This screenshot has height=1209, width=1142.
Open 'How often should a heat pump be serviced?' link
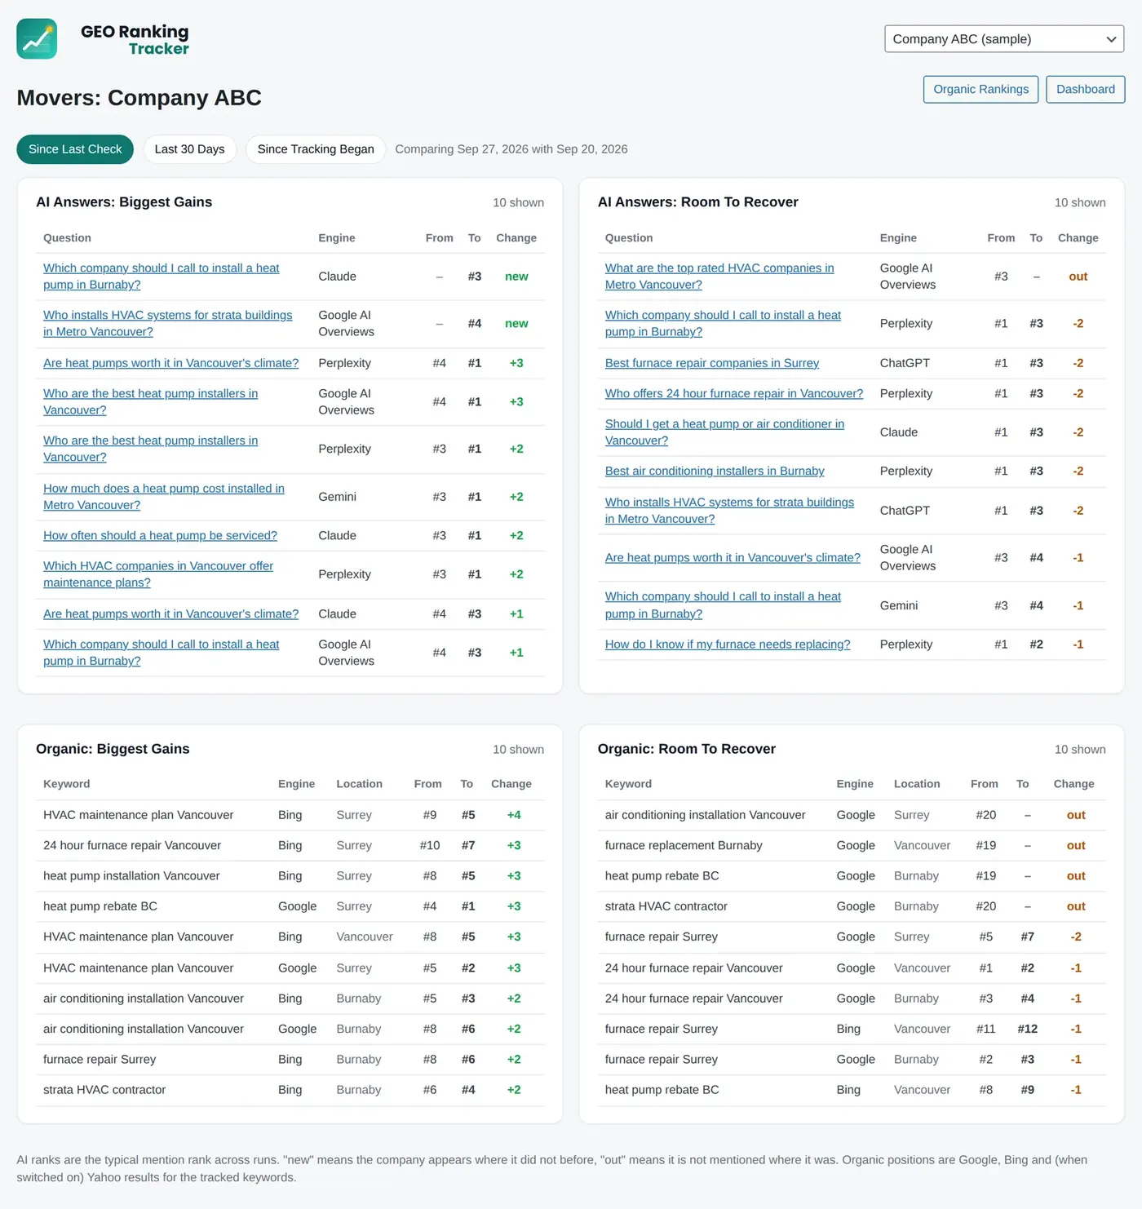click(160, 535)
